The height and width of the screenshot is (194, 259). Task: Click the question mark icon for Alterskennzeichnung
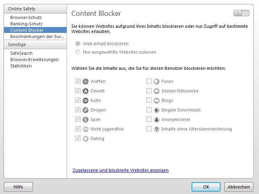156,129
